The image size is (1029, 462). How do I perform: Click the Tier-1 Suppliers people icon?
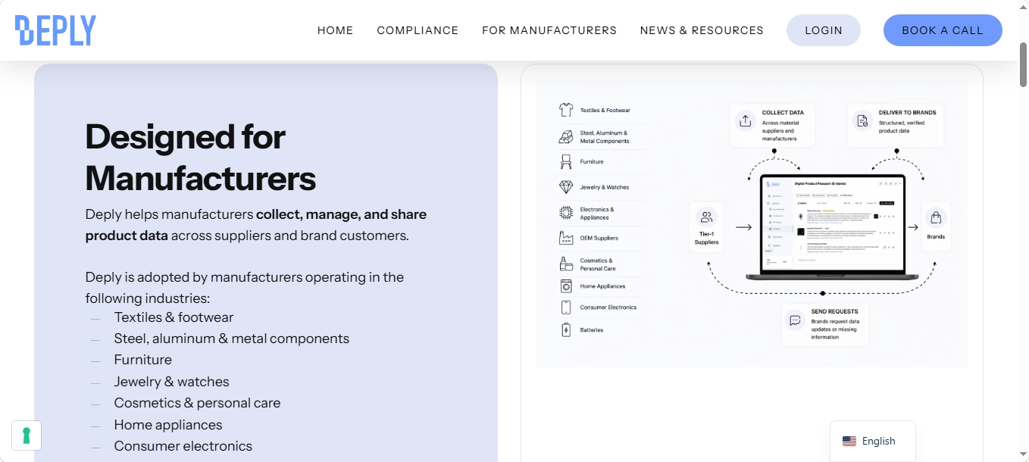pyautogui.click(x=706, y=217)
